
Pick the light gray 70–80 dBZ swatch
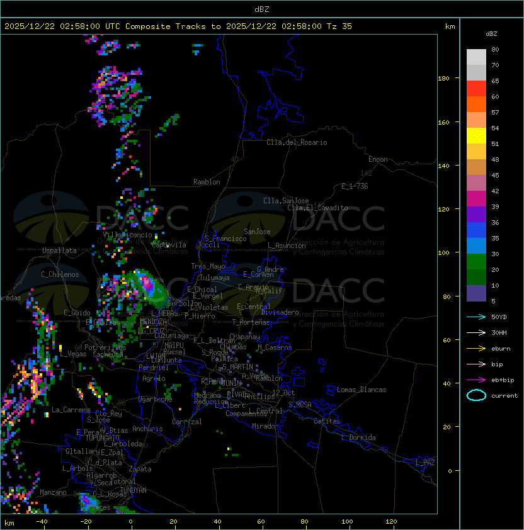(x=476, y=57)
